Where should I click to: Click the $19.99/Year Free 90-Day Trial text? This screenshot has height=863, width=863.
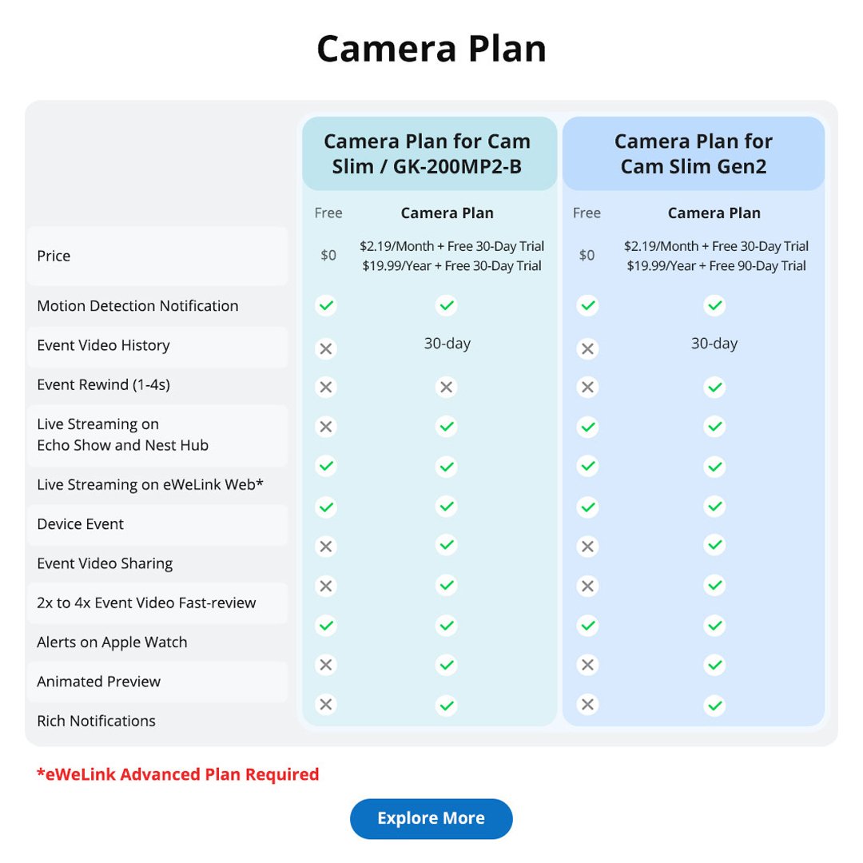coord(716,266)
